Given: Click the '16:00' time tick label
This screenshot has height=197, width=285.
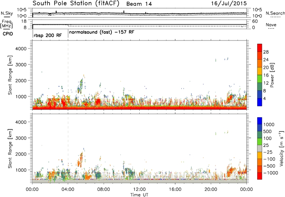Looking at the screenshot, I should coord(175,190).
